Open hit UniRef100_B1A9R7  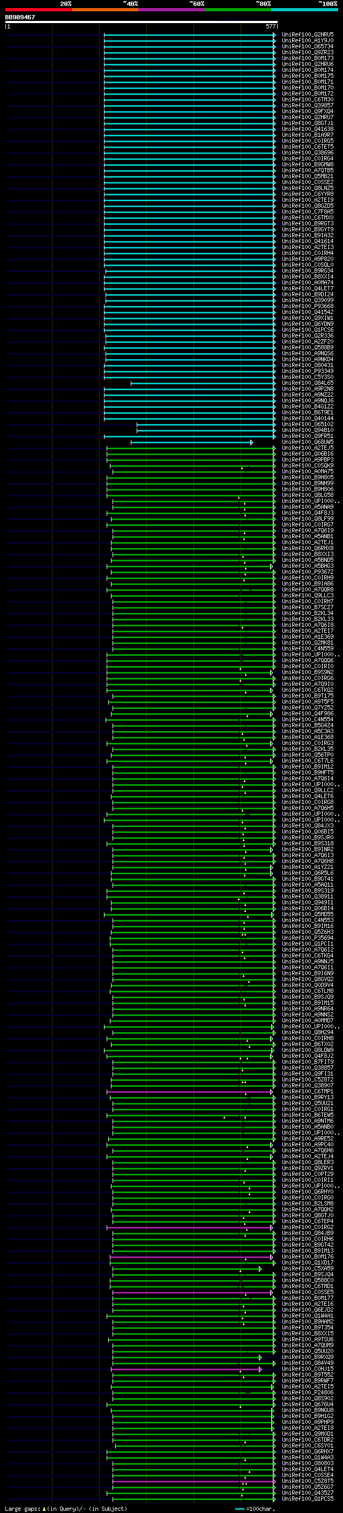tap(308, 135)
